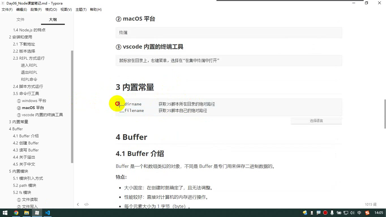The width and height of the screenshot is (386, 217).
Task: Select ① windows 平台 in the outline
Action: tap(31, 101)
